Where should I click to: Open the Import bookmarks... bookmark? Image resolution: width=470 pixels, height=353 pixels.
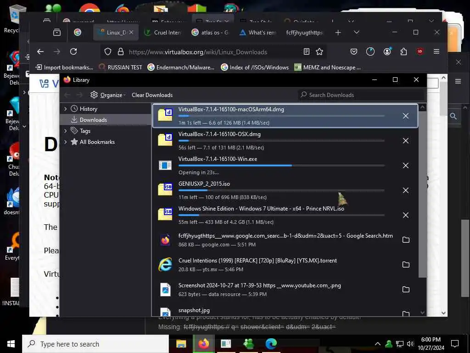click(x=64, y=67)
